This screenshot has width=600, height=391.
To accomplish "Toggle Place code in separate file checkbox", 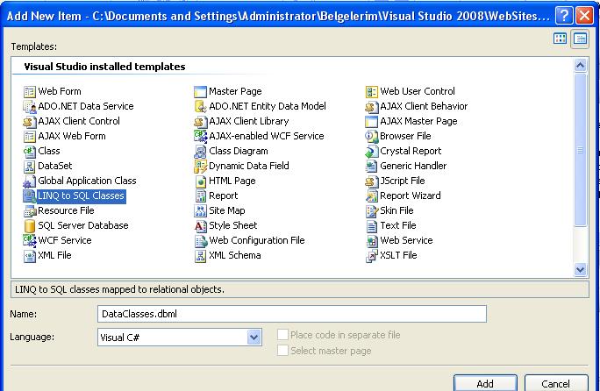I will click(x=282, y=334).
